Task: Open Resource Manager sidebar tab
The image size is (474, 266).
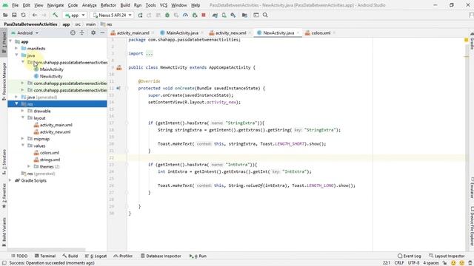Action: point(4,81)
